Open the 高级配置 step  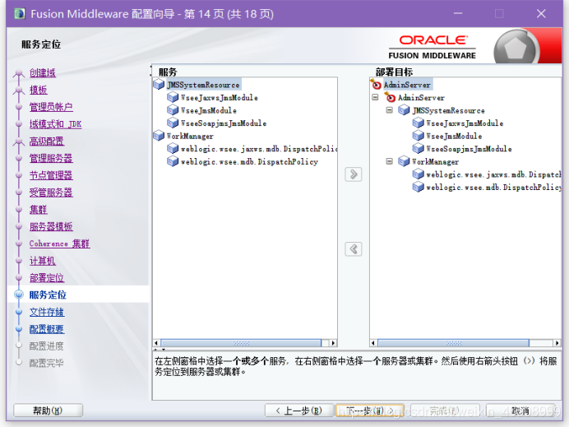coord(46,142)
